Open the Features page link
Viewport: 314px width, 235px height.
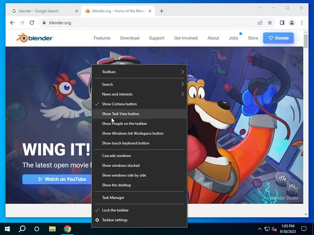click(102, 38)
